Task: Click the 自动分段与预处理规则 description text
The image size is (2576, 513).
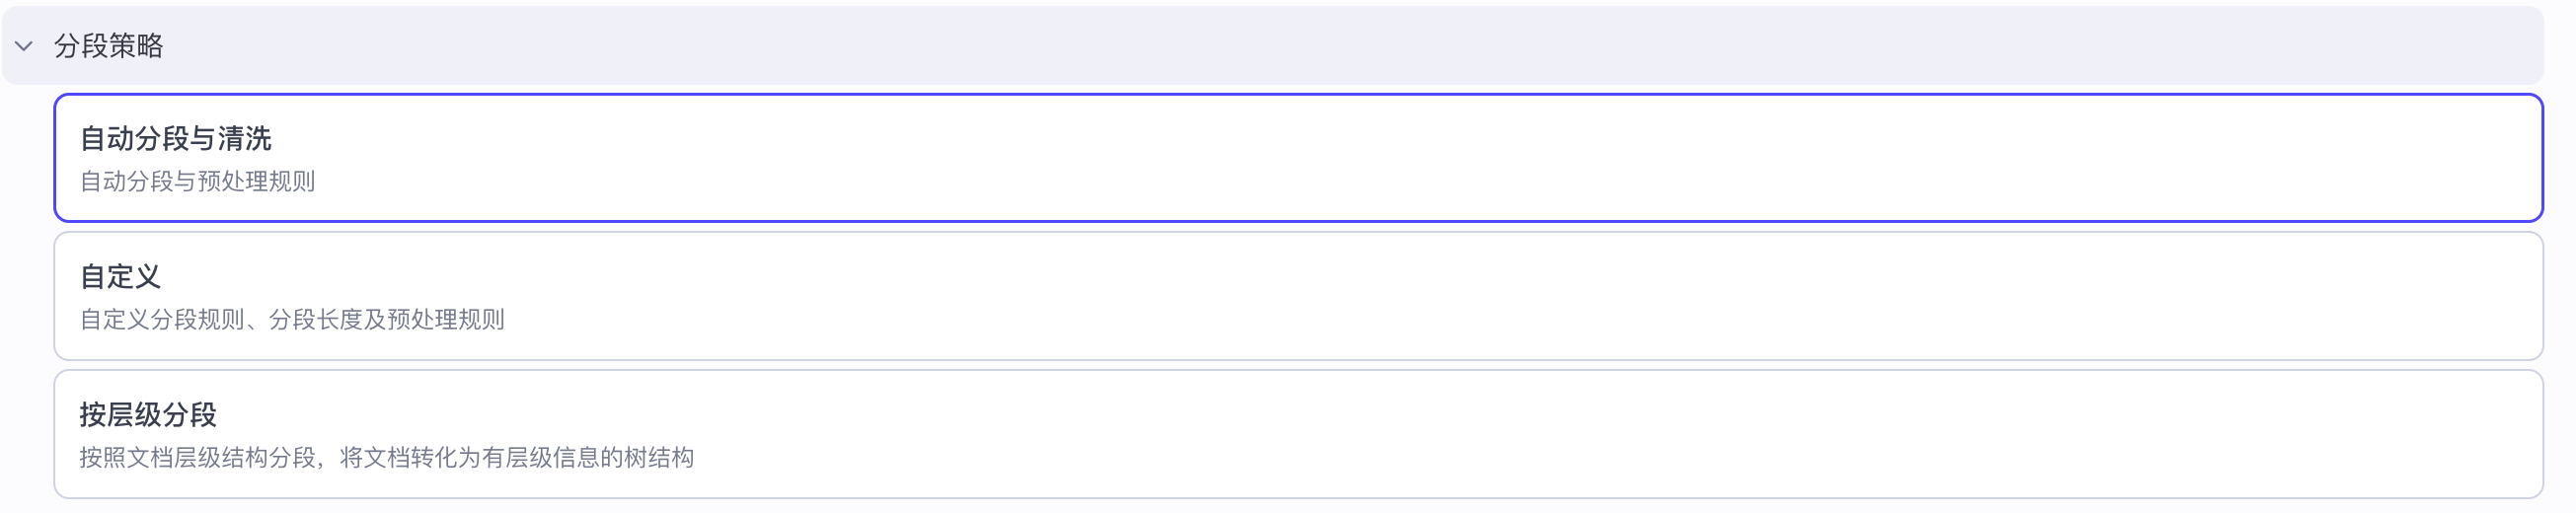Action: (197, 182)
